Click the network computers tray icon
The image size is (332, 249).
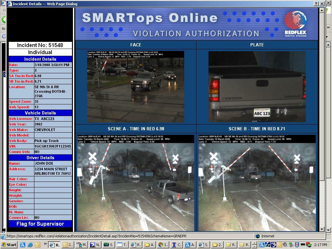309,245
